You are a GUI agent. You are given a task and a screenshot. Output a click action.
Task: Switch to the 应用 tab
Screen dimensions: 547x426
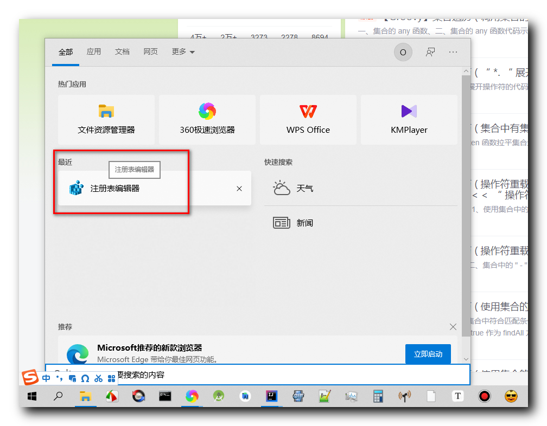click(x=94, y=52)
